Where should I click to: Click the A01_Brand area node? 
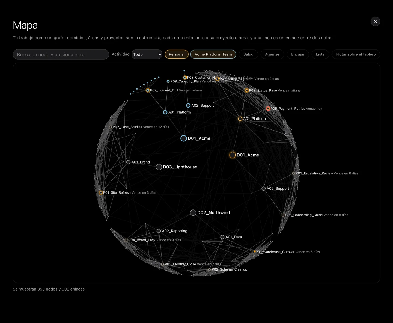pos(128,162)
